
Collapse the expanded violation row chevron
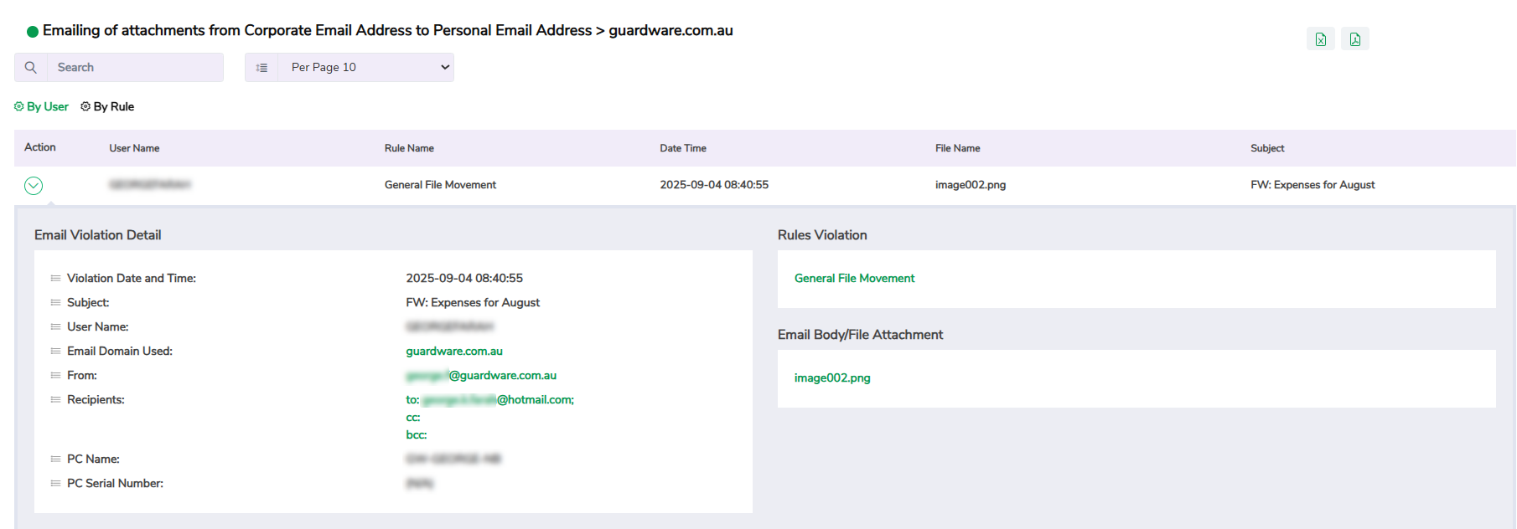pyautogui.click(x=34, y=186)
